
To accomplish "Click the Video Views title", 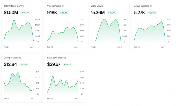I will coord(97,6).
